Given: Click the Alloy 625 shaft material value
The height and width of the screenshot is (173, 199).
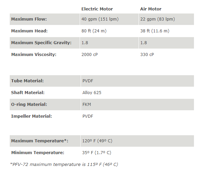Looking at the screenshot, I should (x=92, y=93).
